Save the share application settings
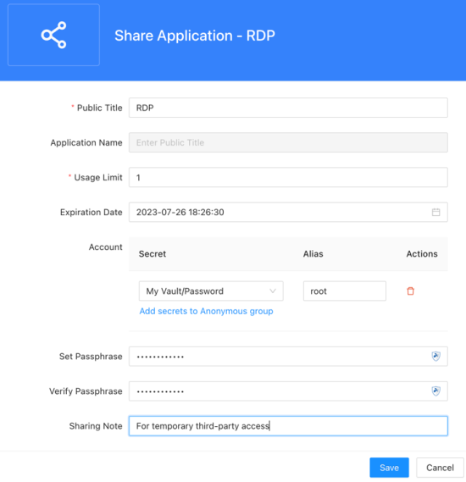Screen dimensions: 466x482 point(389,468)
